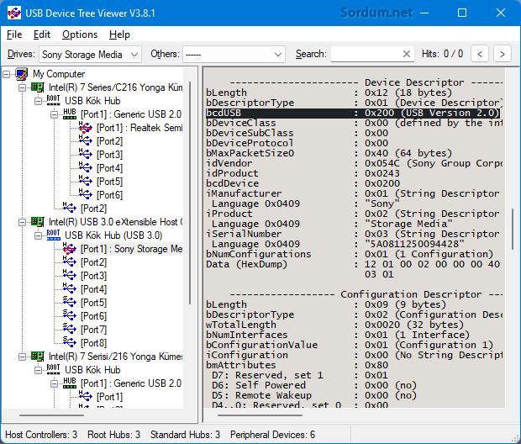Select [Port4] under USB Kök Hub (USB 3.0)
Image resolution: width=521 pixels, height=444 pixels.
pos(94,289)
